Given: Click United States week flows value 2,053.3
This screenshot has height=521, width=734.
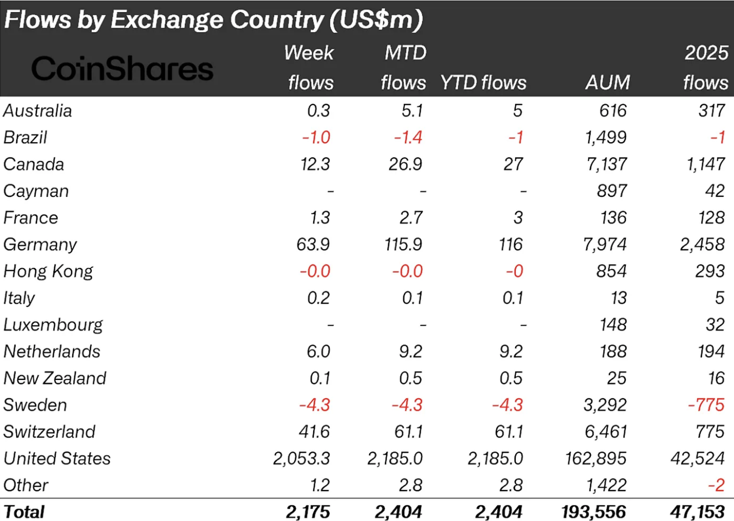Looking at the screenshot, I should coord(301,459).
